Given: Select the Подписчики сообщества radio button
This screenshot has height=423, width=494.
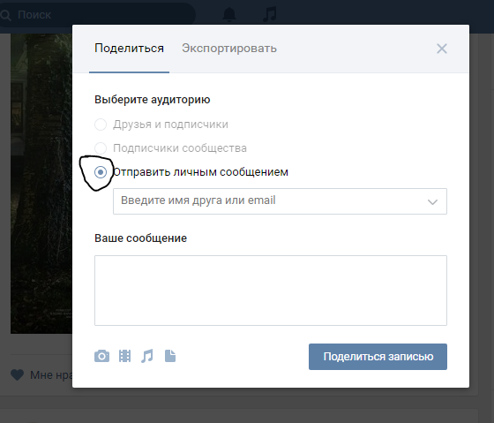Looking at the screenshot, I should [101, 148].
